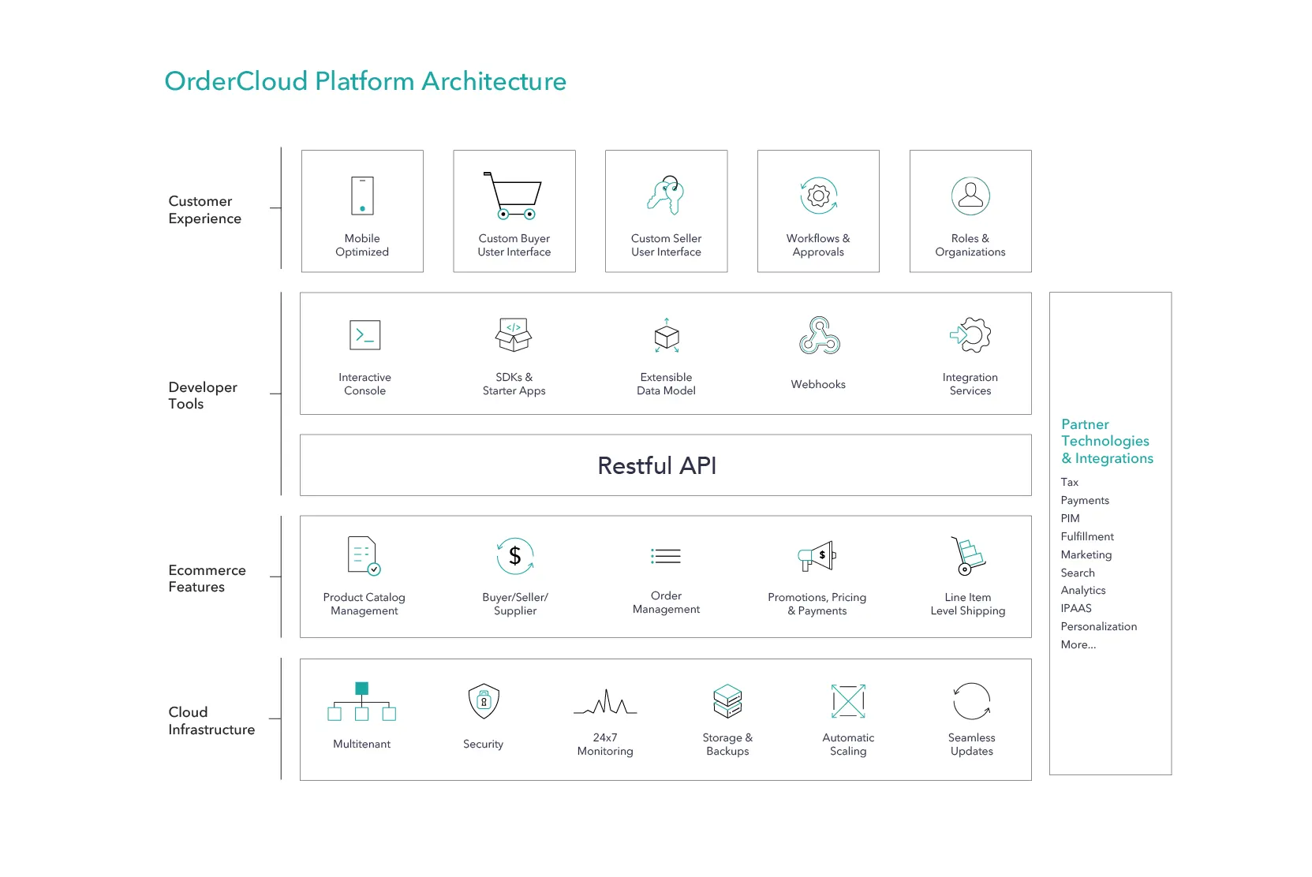This screenshot has height=877, width=1312.
Task: Click IPAAS in the partner list
Action: pyautogui.click(x=1076, y=608)
